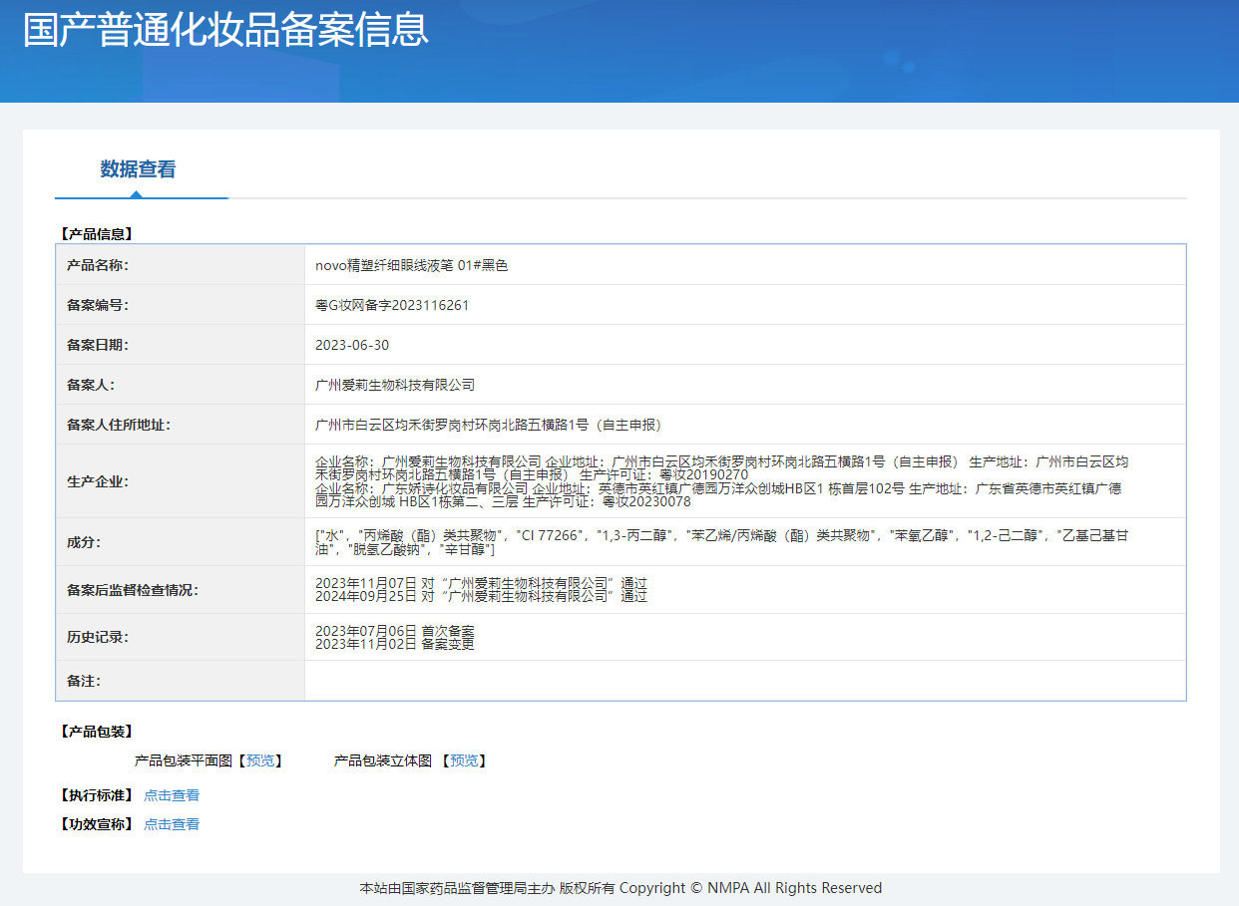This screenshot has height=906, width=1239.
Task: Open 点击查看 link for 功效宣称
Action: [172, 824]
